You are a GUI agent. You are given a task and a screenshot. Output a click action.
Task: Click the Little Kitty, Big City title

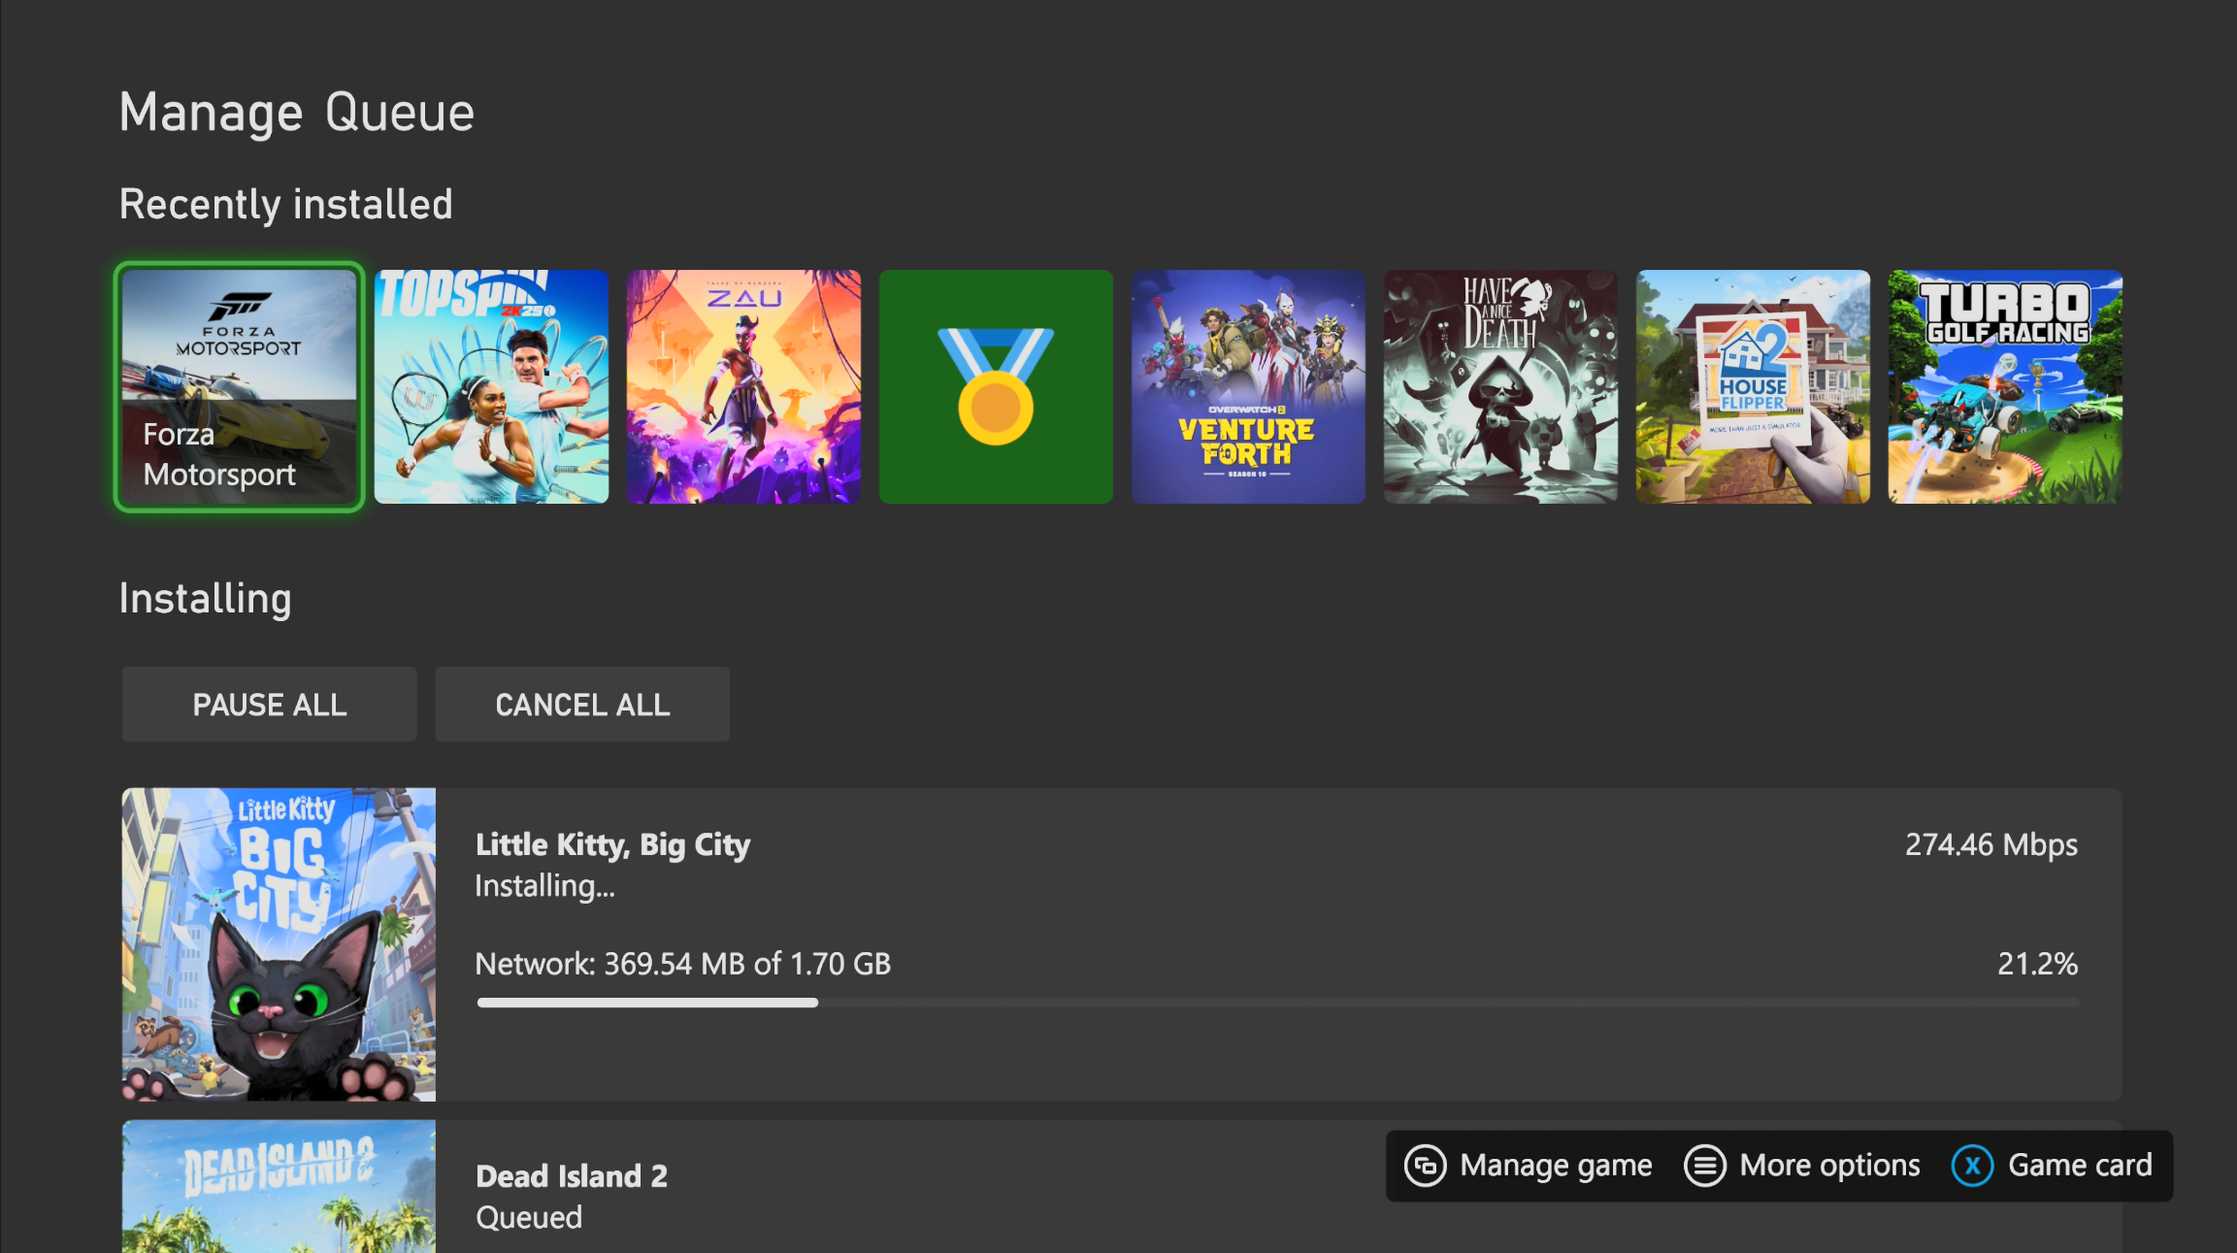(x=612, y=844)
